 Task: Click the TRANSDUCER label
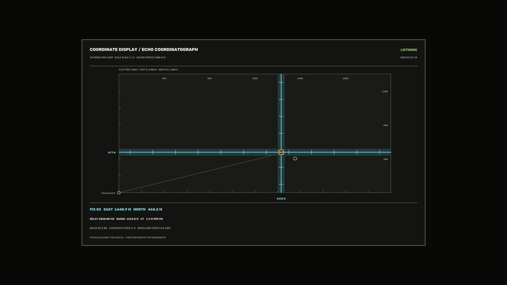click(x=108, y=193)
